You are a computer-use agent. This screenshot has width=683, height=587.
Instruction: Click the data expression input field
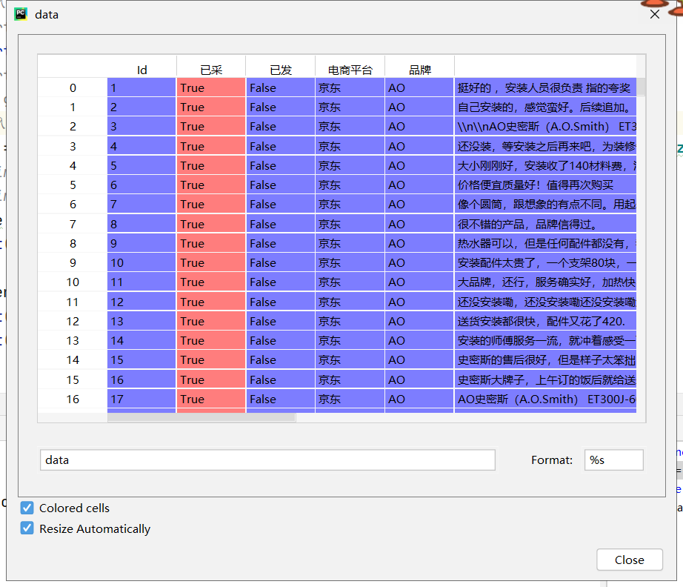coord(267,460)
